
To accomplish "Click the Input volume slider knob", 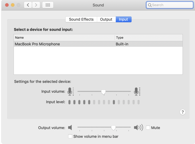I will pyautogui.click(x=103, y=92).
